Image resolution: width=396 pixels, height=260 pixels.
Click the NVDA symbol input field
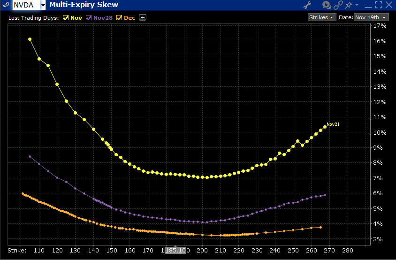click(25, 5)
